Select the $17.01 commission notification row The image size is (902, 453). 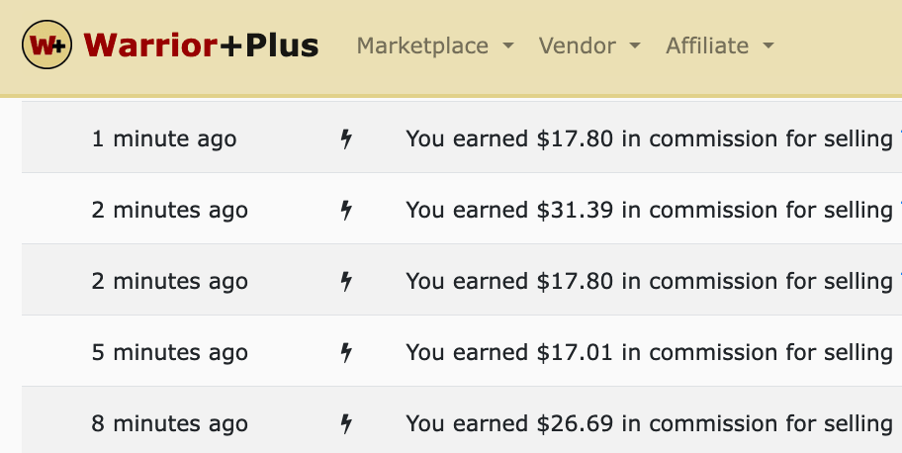click(649, 352)
